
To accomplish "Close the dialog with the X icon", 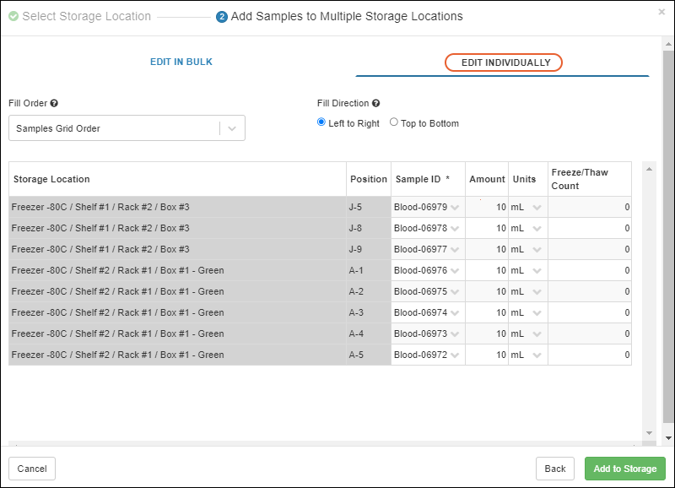I will (661, 12).
